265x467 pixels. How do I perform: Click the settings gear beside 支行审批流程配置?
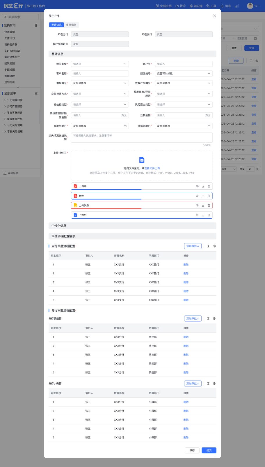[214, 246]
